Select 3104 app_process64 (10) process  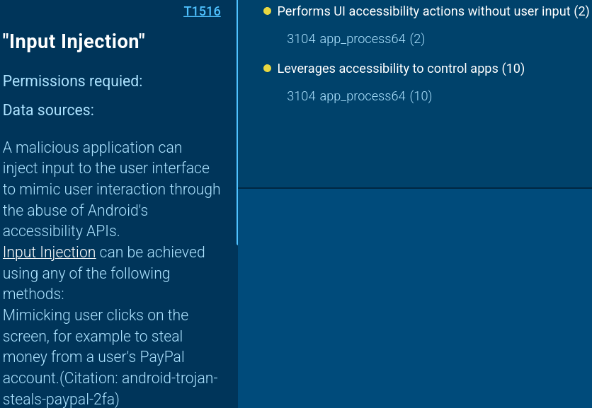359,96
